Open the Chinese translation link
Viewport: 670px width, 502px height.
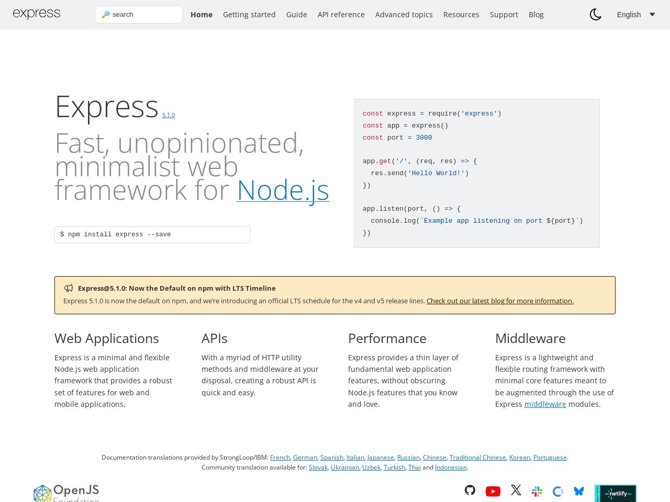tap(434, 458)
